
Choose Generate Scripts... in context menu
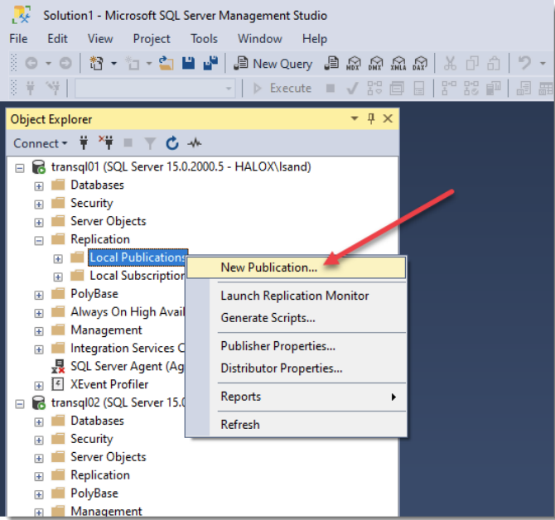297,318
